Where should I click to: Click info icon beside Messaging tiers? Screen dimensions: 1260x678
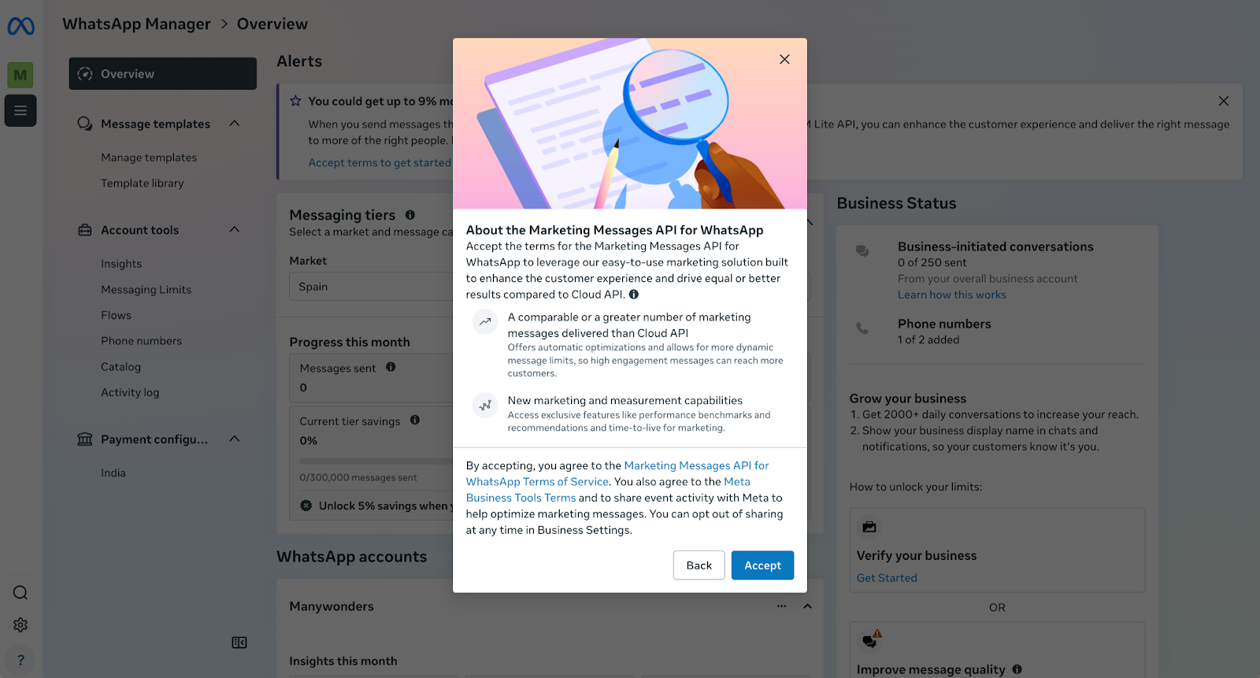point(410,215)
